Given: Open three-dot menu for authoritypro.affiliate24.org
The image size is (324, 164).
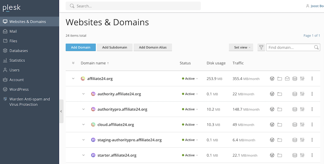Looking at the screenshot, I should coord(312,109).
